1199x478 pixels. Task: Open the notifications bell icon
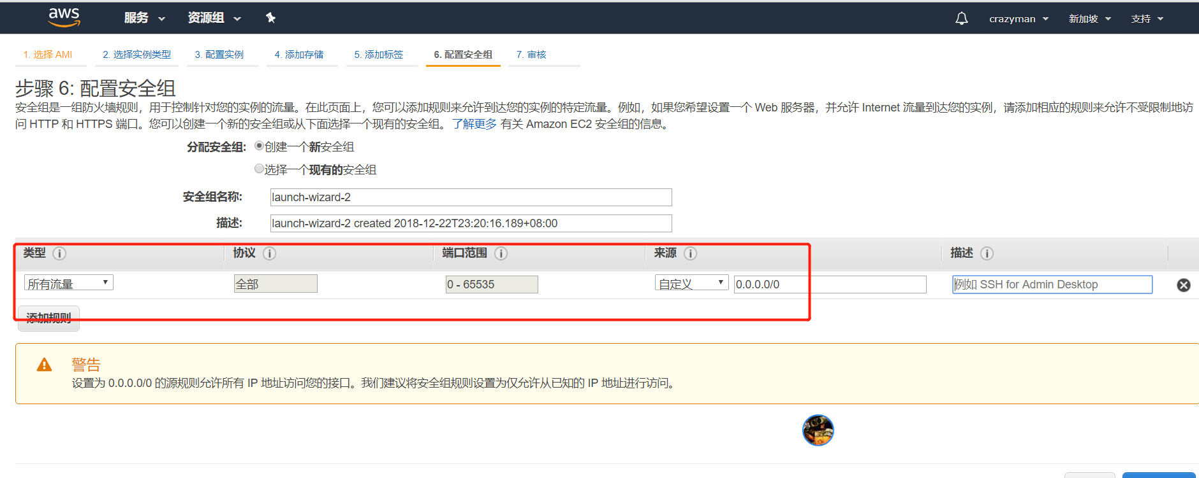961,18
